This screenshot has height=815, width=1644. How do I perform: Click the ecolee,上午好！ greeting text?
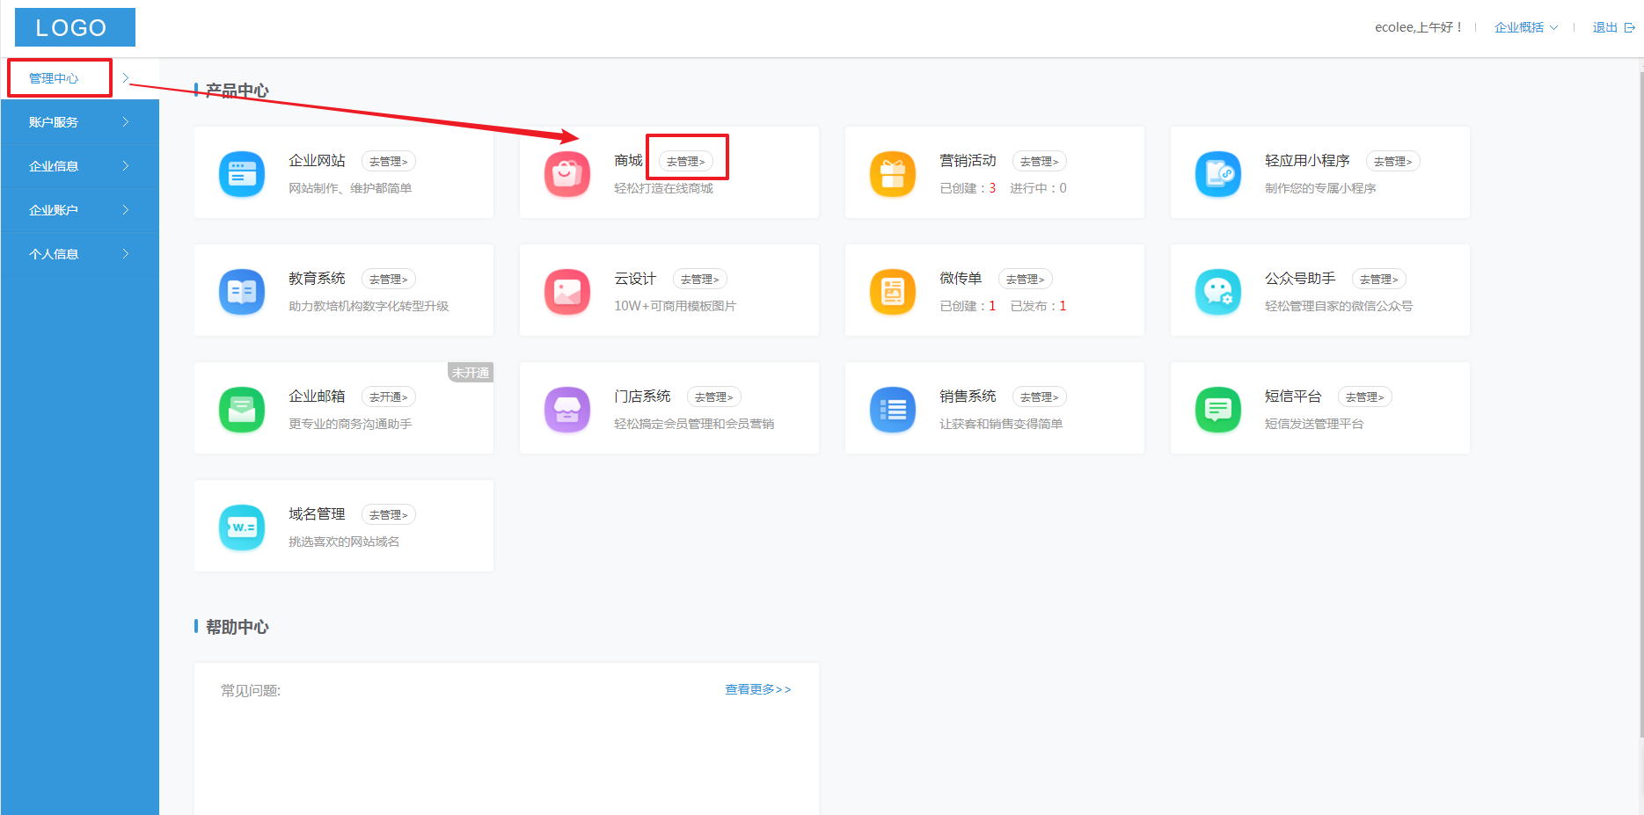tap(1419, 27)
